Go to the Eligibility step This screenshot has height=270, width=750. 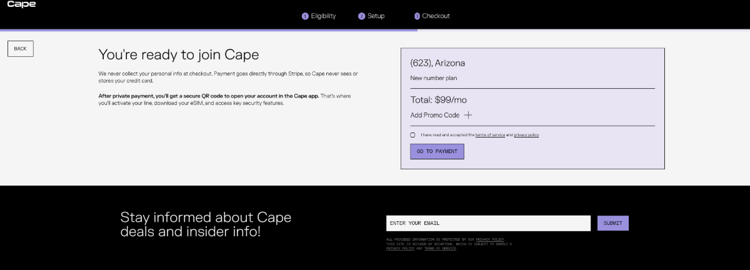[319, 16]
